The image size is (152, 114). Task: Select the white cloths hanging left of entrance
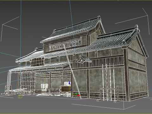click(45, 86)
